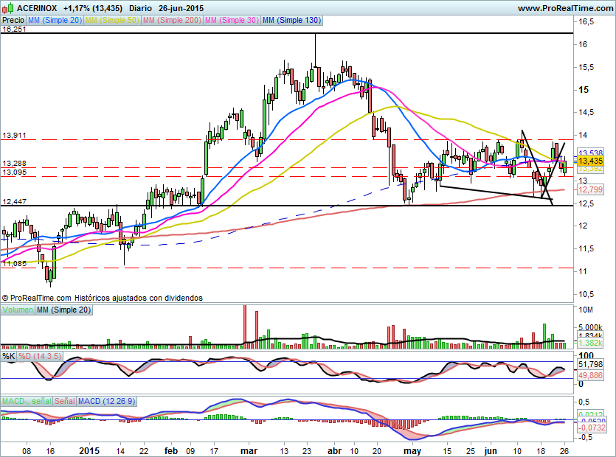This screenshot has height=457, width=616.
Task: Click the may month marker
Action: (412, 450)
